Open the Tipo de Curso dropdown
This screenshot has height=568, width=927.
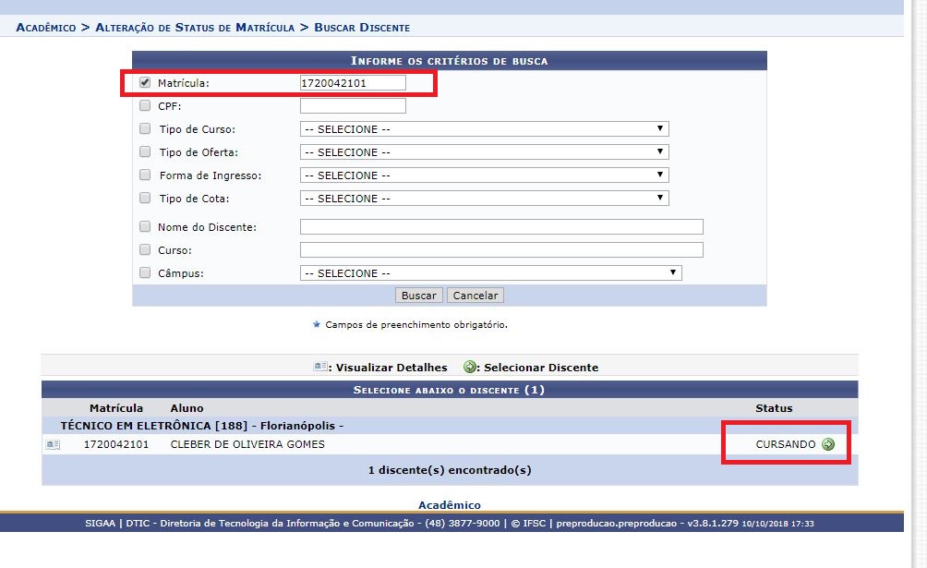(x=484, y=129)
